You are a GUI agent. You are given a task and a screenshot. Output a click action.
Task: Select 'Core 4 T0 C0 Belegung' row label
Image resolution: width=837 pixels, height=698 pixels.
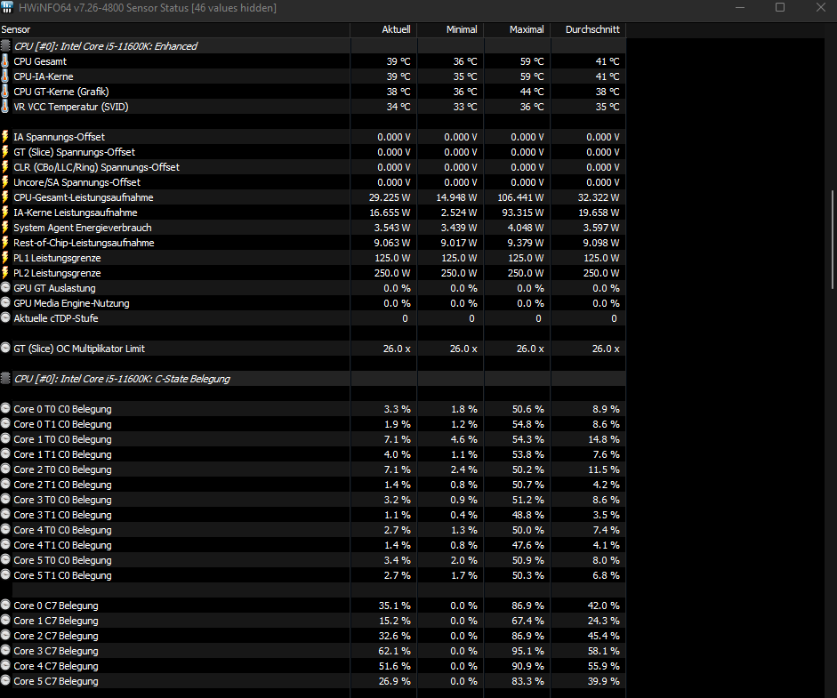62,530
